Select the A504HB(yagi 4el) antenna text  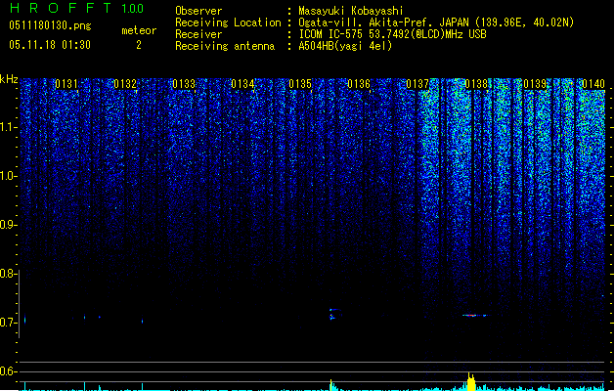pyautogui.click(x=345, y=46)
